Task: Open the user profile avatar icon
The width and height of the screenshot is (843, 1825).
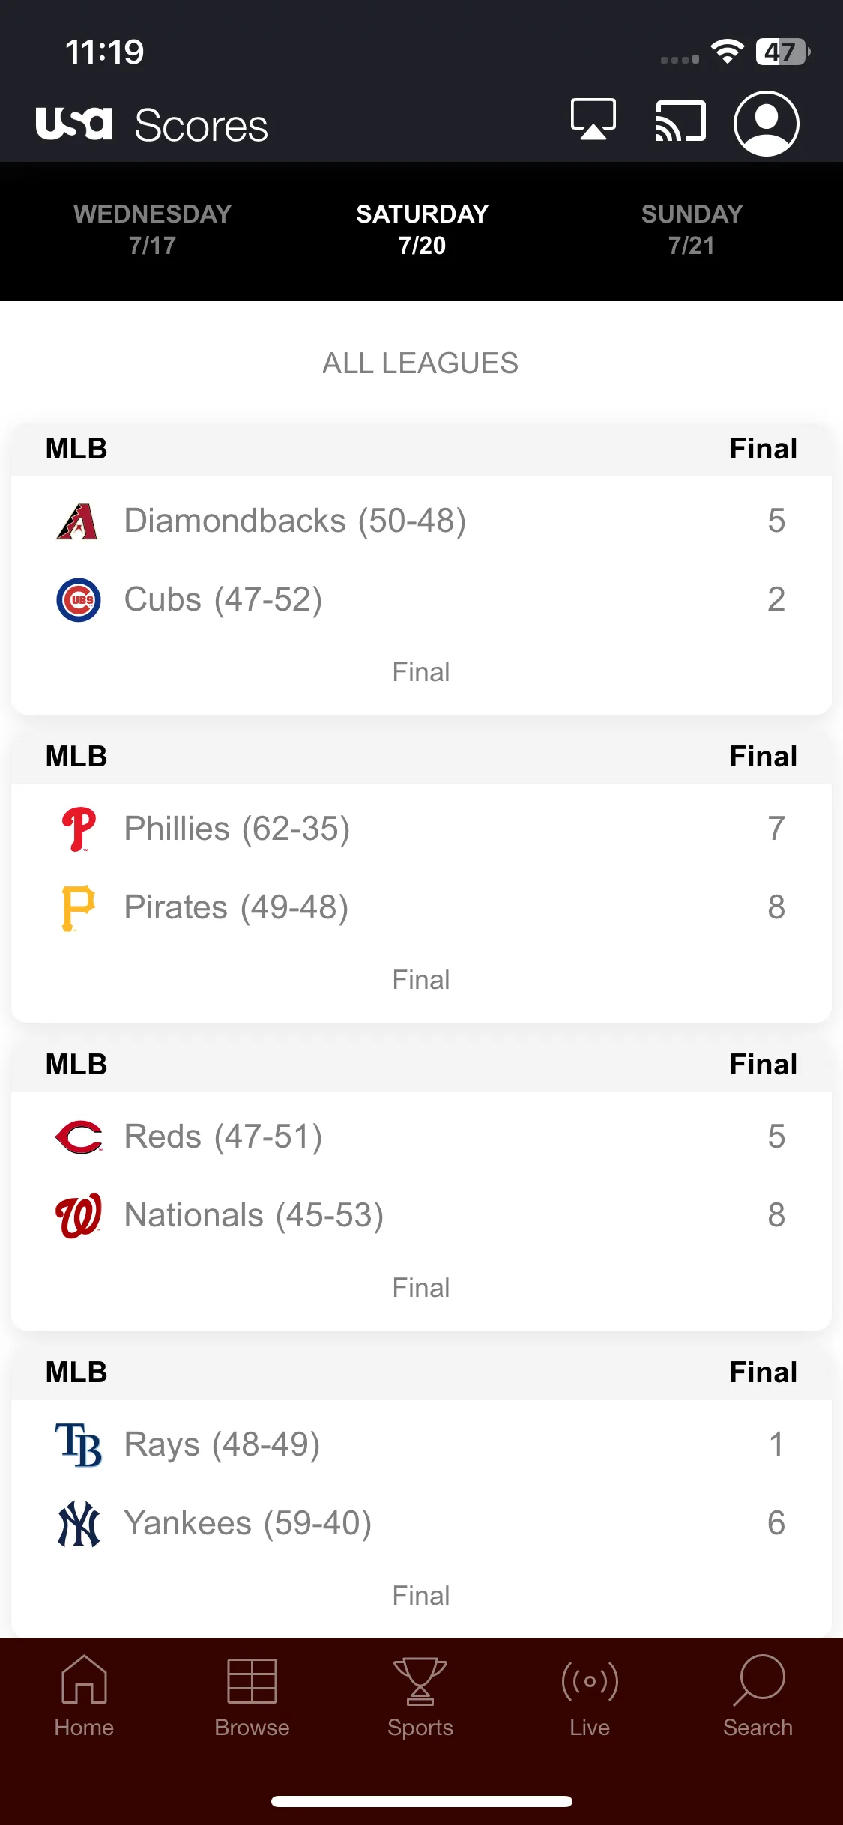Action: [x=766, y=124]
